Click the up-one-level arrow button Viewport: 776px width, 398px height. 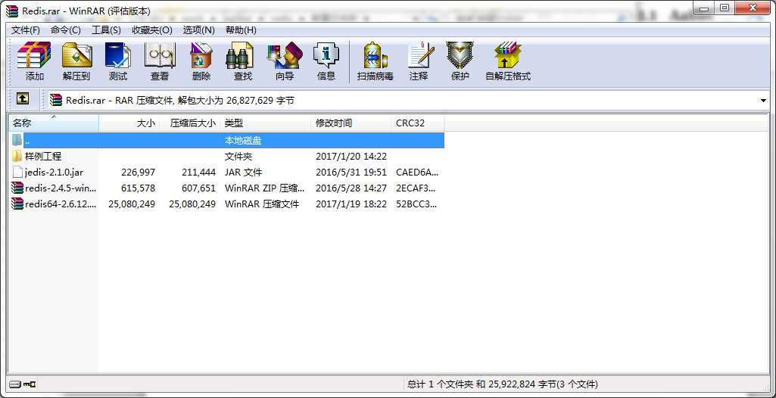[22, 99]
